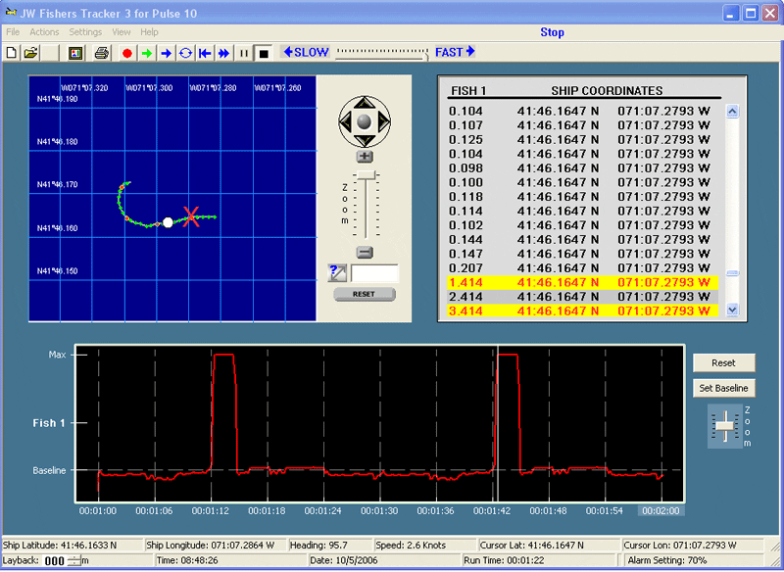
Task: Click the map Zoom slider thumb
Action: [x=366, y=175]
